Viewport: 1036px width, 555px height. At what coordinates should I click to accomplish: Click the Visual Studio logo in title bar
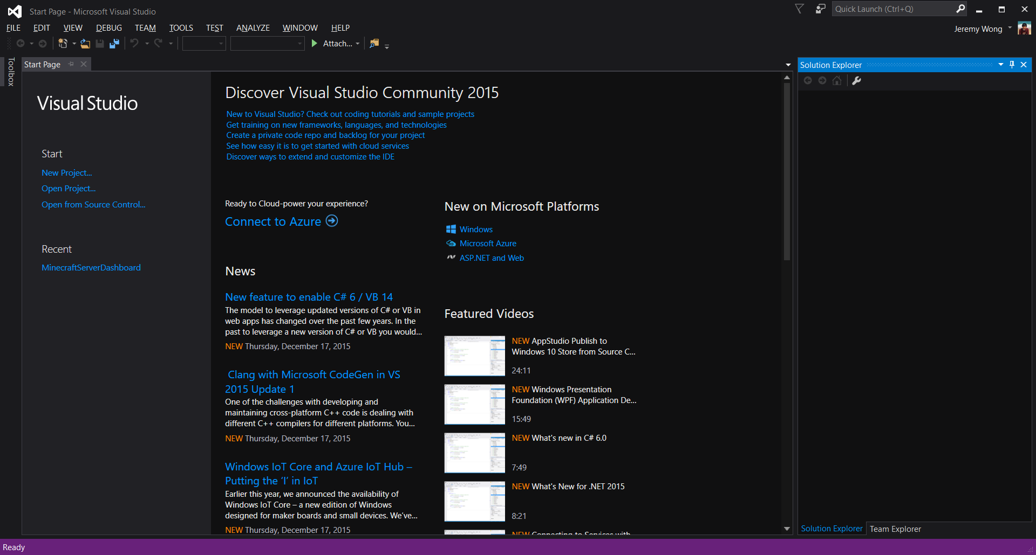click(15, 11)
